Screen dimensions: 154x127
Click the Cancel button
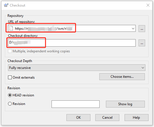107,118
